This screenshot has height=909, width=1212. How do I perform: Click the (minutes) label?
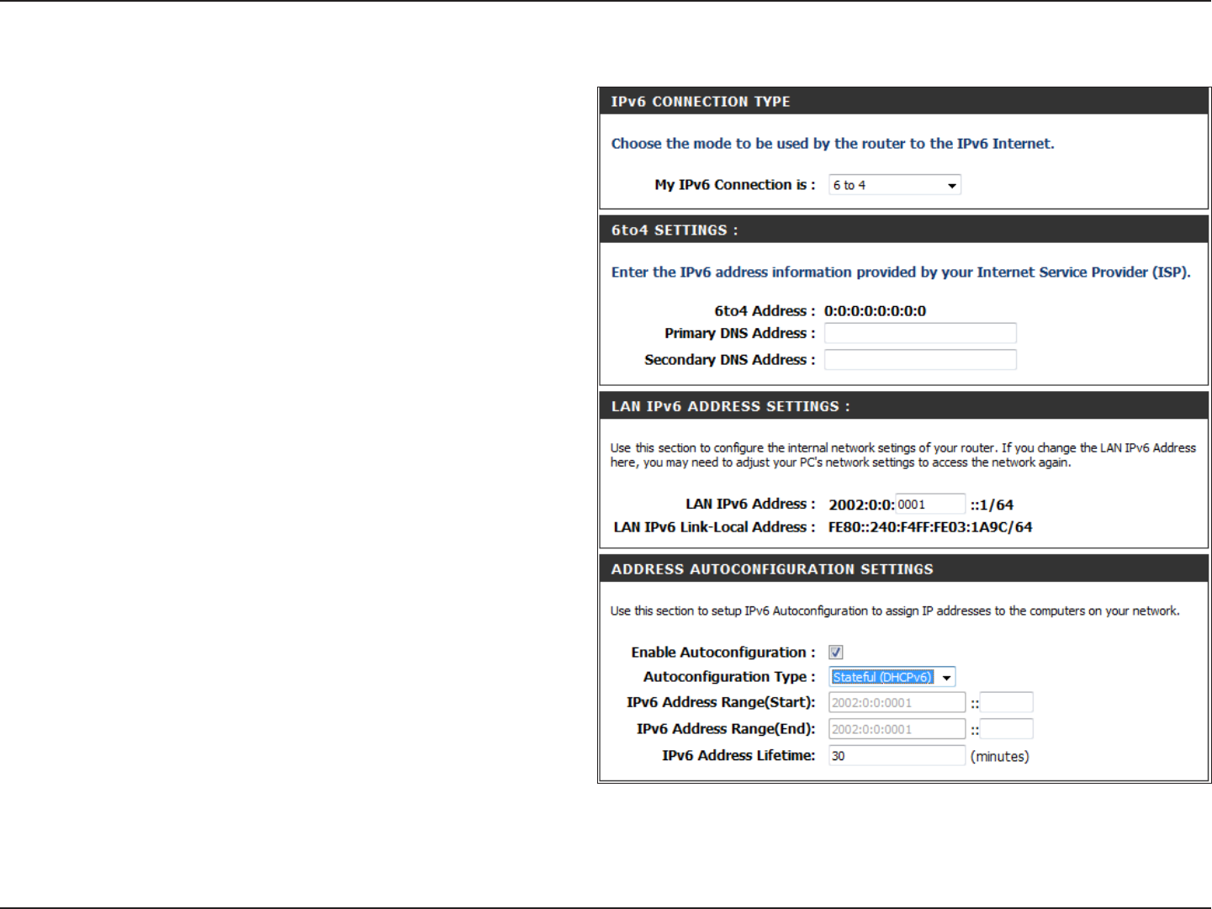[1000, 757]
